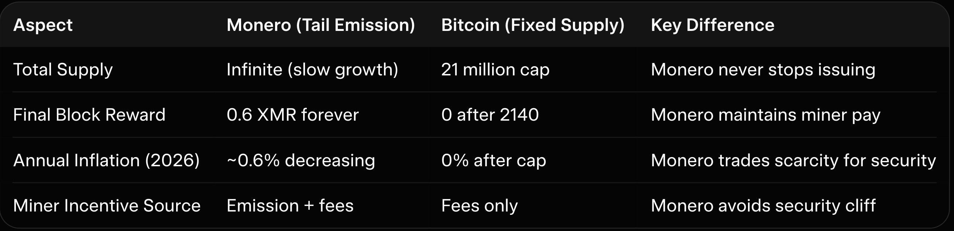Screen dimensions: 954x231
Task: Click the 0.6 XMR forever cell
Action: [292, 115]
